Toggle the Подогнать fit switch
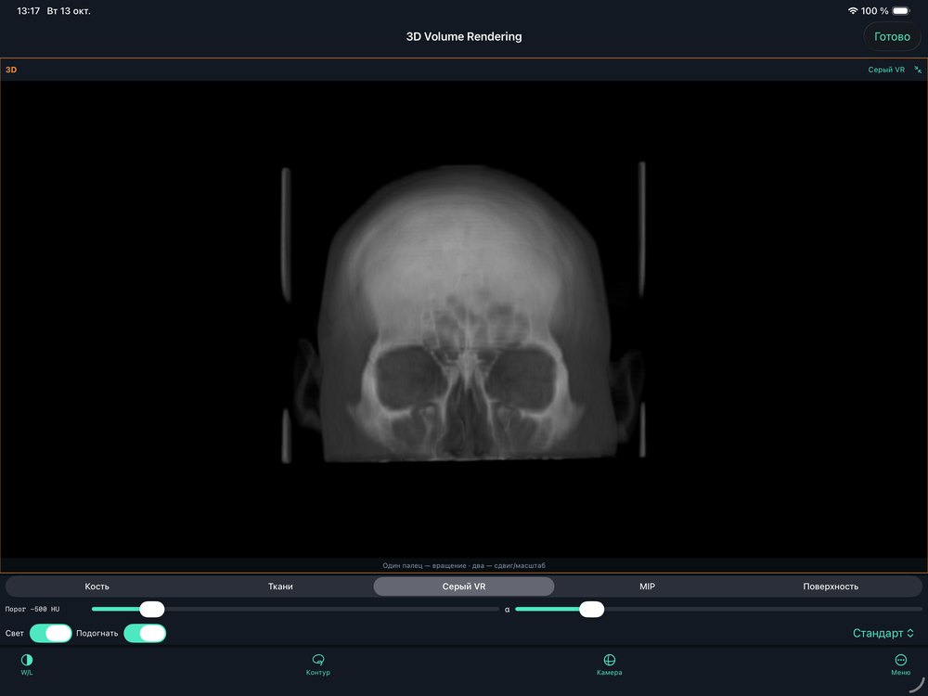 (x=145, y=633)
